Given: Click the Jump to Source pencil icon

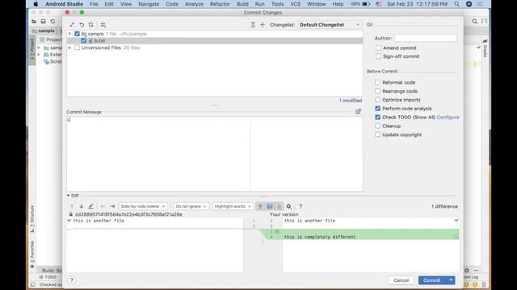Looking at the screenshot, I should tap(91, 206).
